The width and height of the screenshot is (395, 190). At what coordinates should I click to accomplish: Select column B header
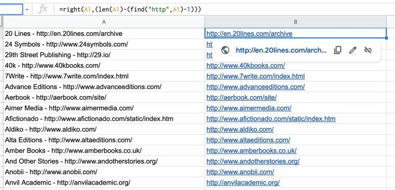click(x=295, y=22)
